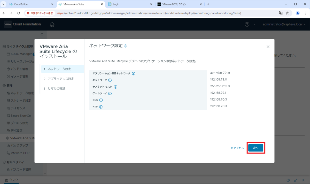Click the avn-vlan-79-xr value
Viewport: 310px width, 184px height.
tap(220, 73)
